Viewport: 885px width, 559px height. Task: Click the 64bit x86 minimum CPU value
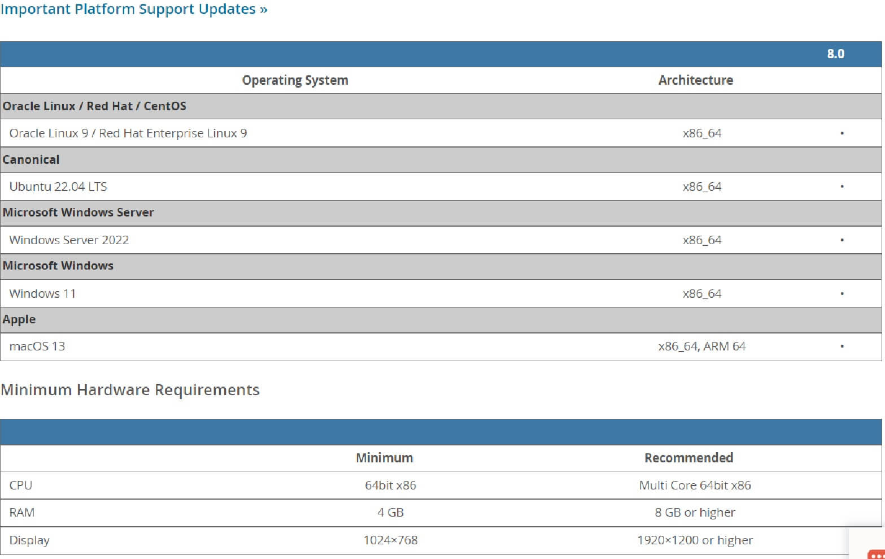click(x=390, y=486)
